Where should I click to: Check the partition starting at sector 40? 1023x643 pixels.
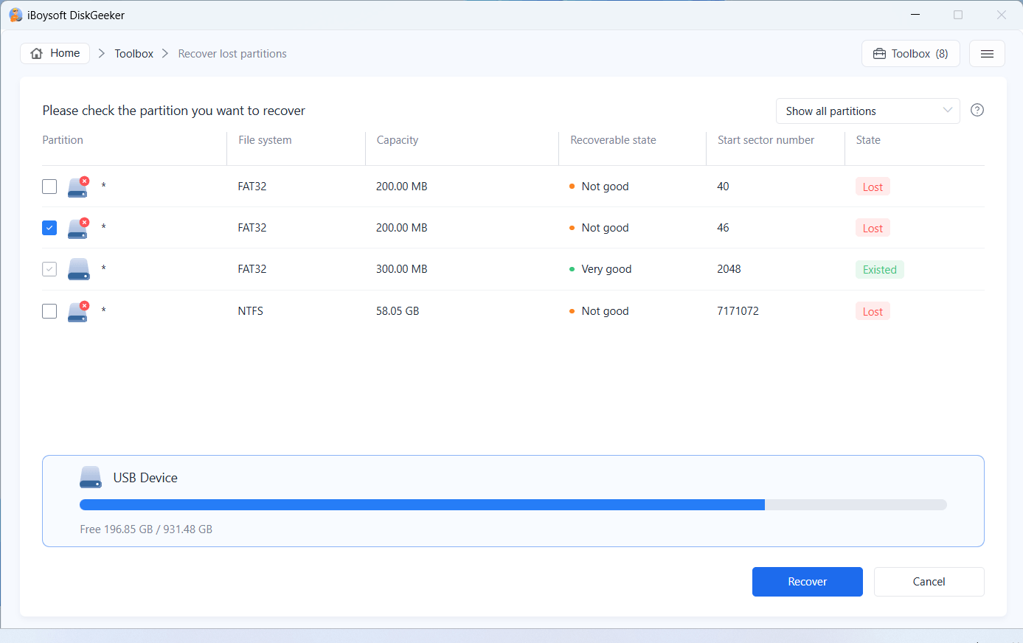click(x=49, y=187)
